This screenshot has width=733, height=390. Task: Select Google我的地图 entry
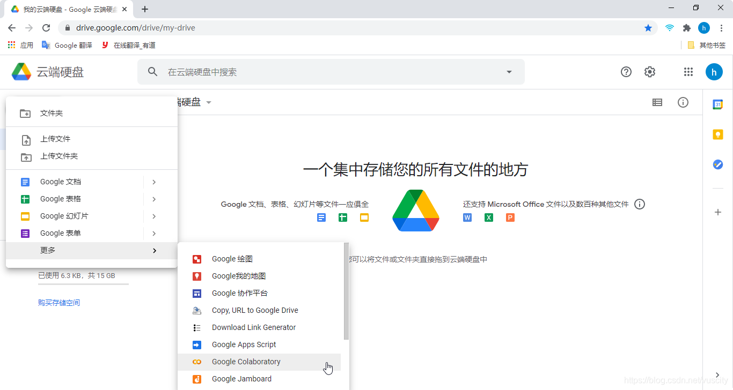coord(259,276)
